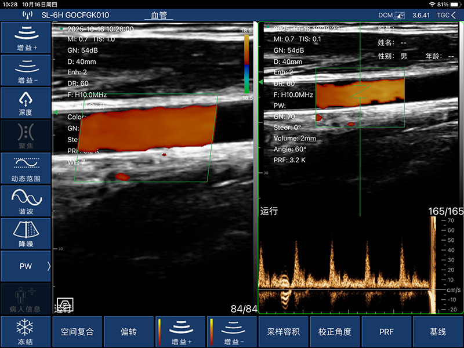Click the 校正角度 angle correction button
The width and height of the screenshot is (464, 348).
click(335, 332)
